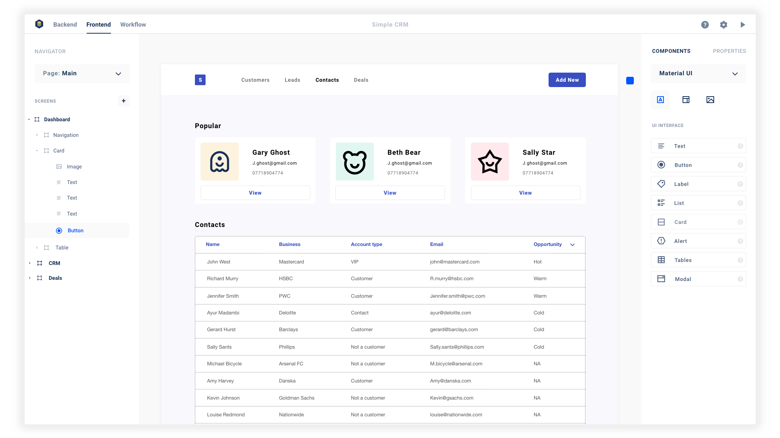Switch to the Customers tab
Image resolution: width=780 pixels, height=438 pixels.
point(255,80)
